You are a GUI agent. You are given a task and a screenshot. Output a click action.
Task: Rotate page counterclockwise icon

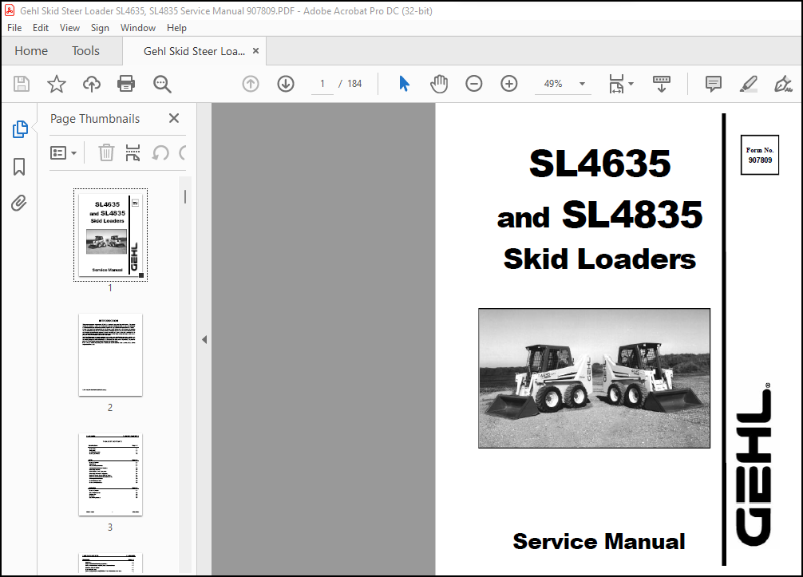coord(160,152)
